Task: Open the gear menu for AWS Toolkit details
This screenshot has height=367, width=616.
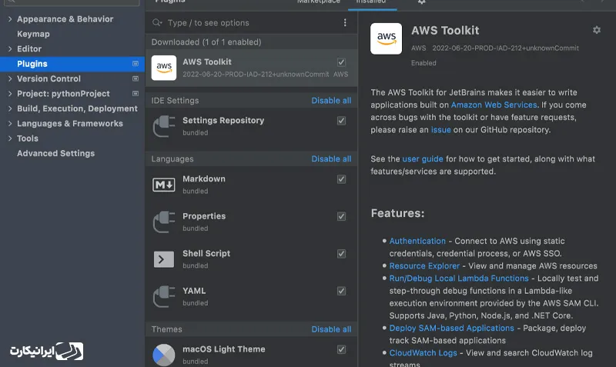Action: [596, 30]
